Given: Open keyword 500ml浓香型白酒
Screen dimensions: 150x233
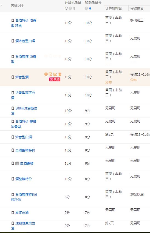Looking at the screenshot, I should (x=24, y=111).
